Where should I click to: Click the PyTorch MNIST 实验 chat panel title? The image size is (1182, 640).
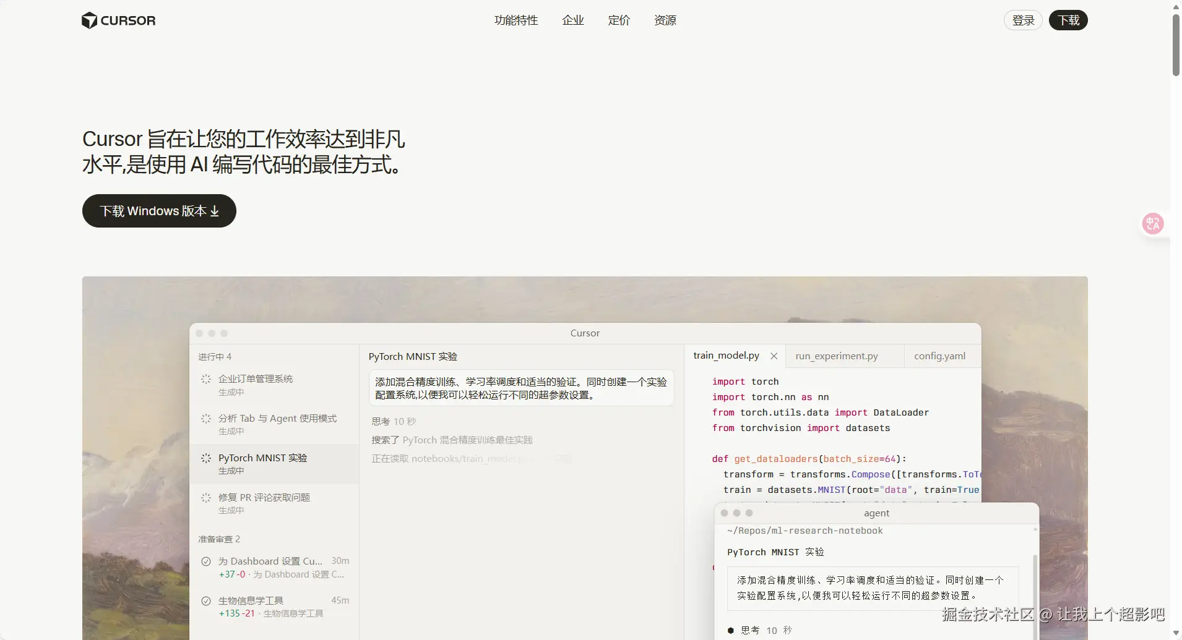pos(413,357)
